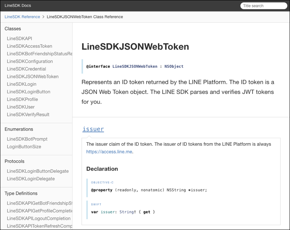View LineSDKUser class reference
Image resolution: width=290 pixels, height=230 pixels.
[x=21, y=107]
